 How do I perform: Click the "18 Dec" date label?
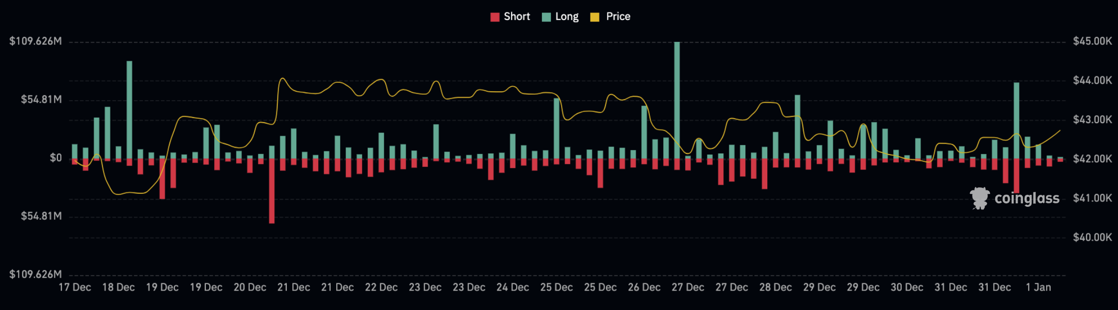[118, 288]
